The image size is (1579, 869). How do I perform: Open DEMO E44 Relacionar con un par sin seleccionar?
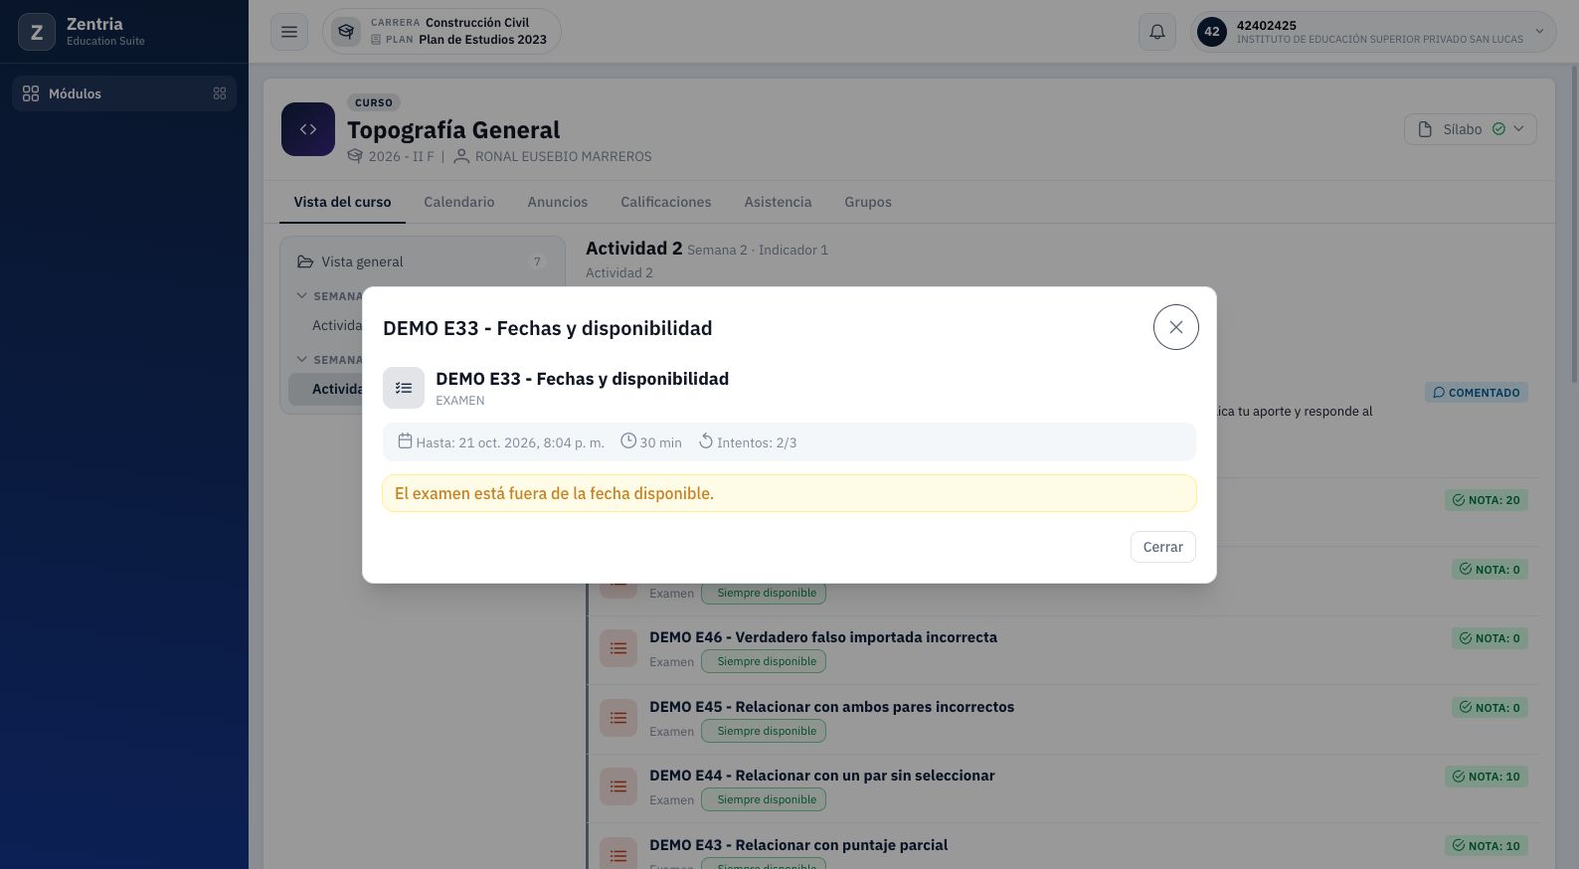(x=822, y=776)
